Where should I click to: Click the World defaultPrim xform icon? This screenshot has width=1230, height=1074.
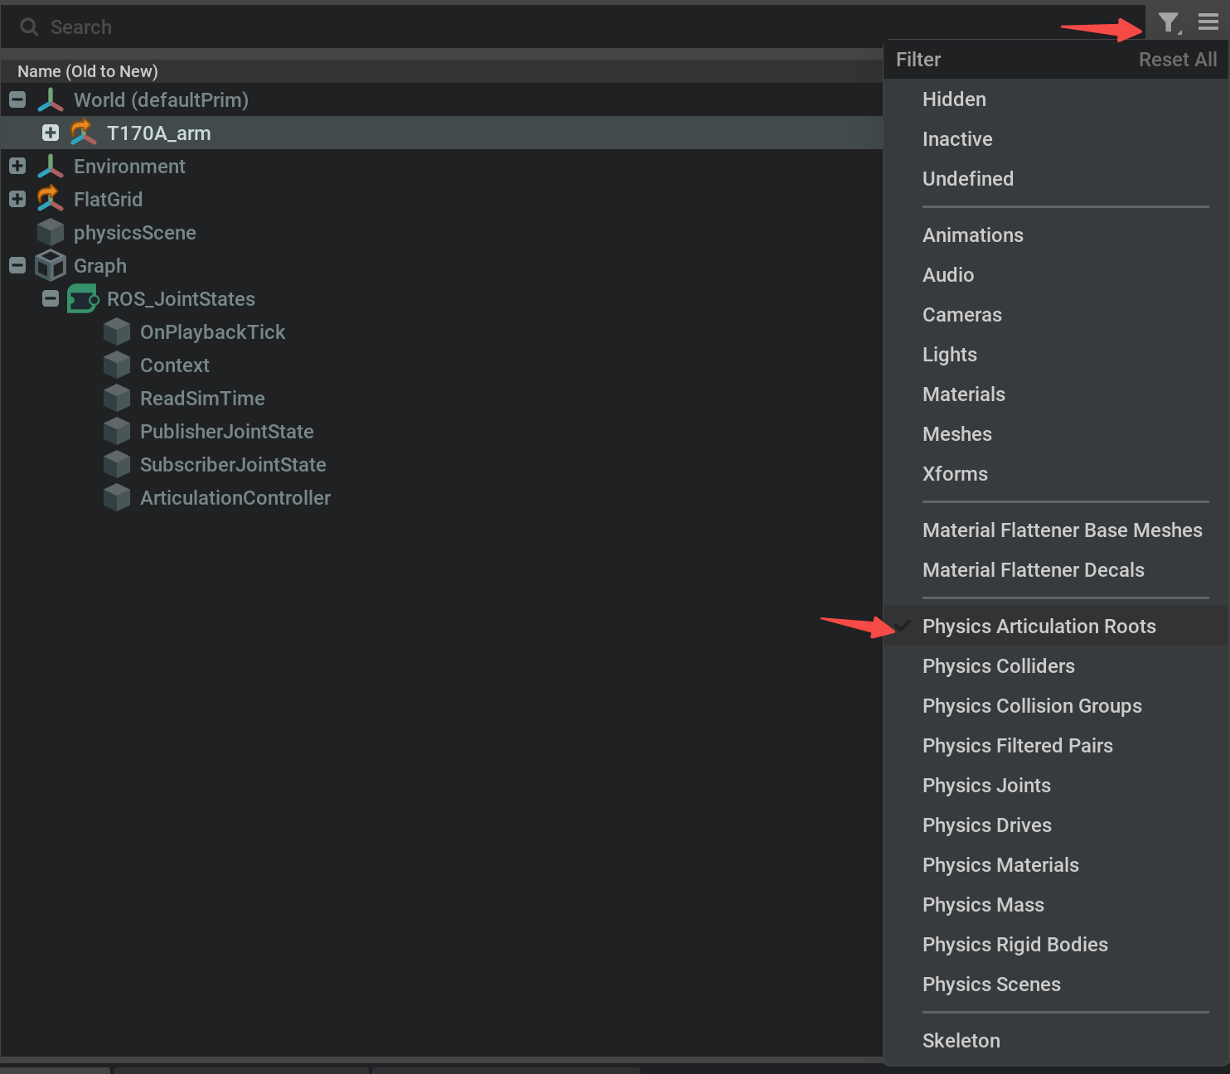(51, 100)
